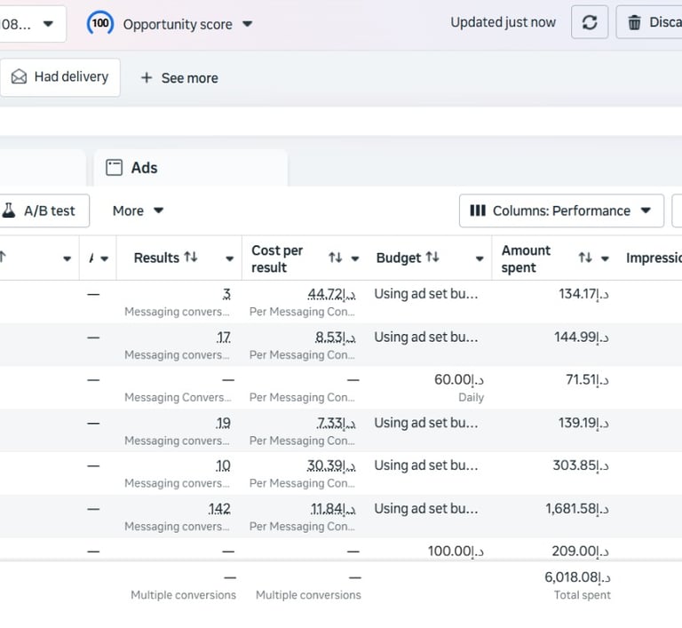The image size is (682, 628).
Task: Click the plus icon beside See more
Action: (x=147, y=78)
